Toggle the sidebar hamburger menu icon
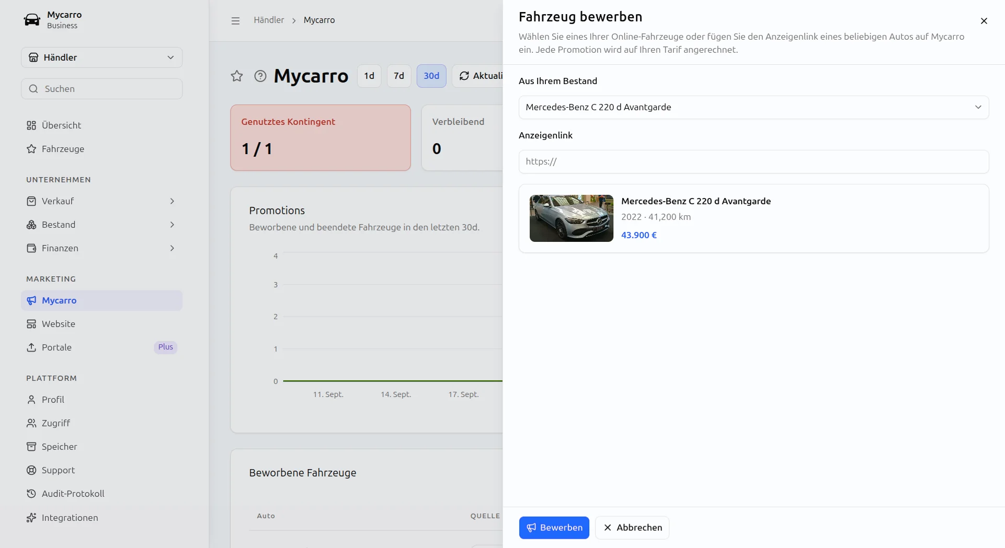Screen dimensions: 1005x548 click(235, 20)
